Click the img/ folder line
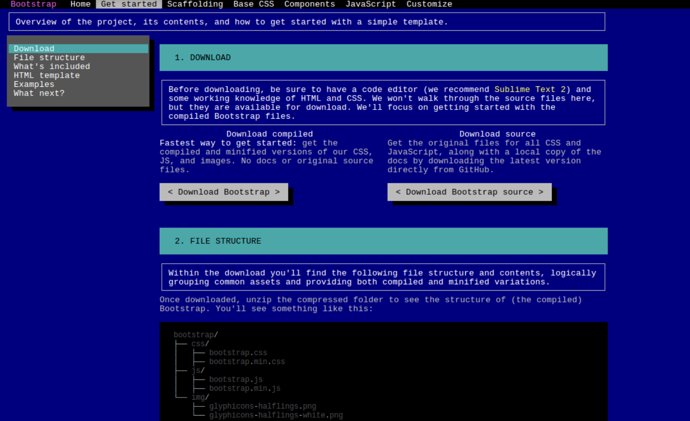 tap(200, 398)
